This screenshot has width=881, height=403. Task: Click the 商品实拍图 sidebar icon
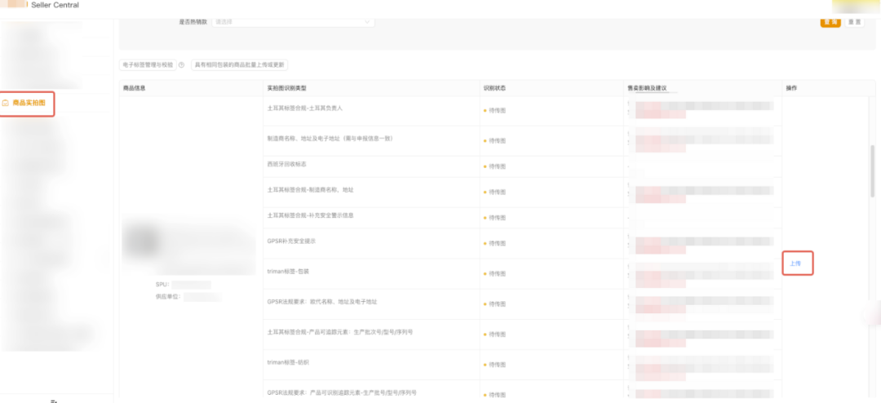pyautogui.click(x=6, y=104)
